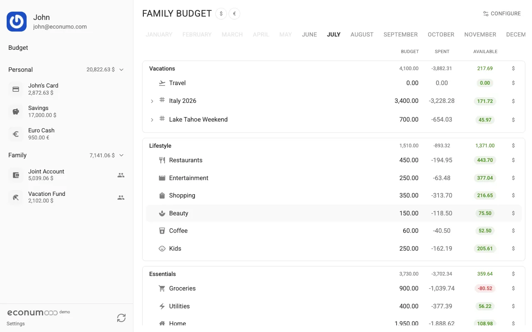Click john@econumo.com email text
This screenshot has width=532, height=332.
pos(60,27)
